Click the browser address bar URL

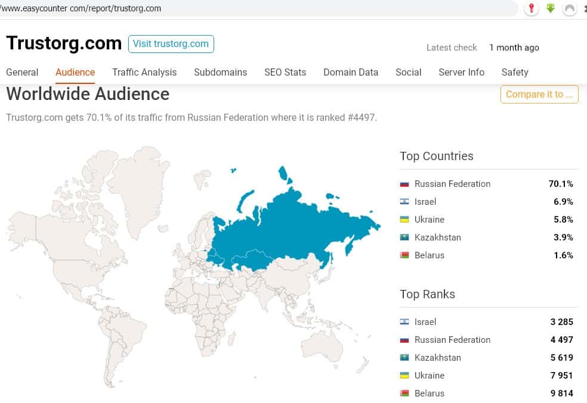pos(84,8)
